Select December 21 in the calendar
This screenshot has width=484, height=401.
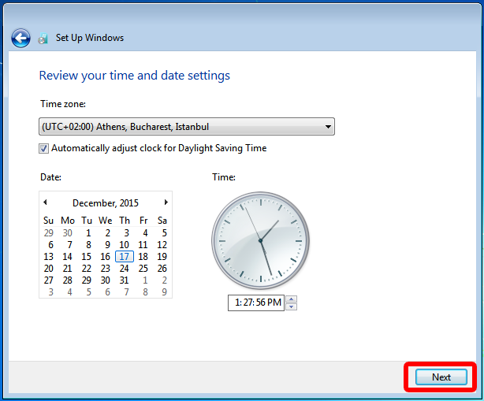[67, 269]
